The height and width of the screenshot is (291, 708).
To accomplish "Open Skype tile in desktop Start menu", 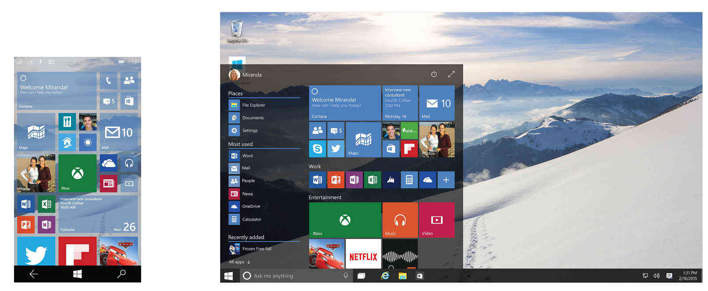I will pos(317,149).
